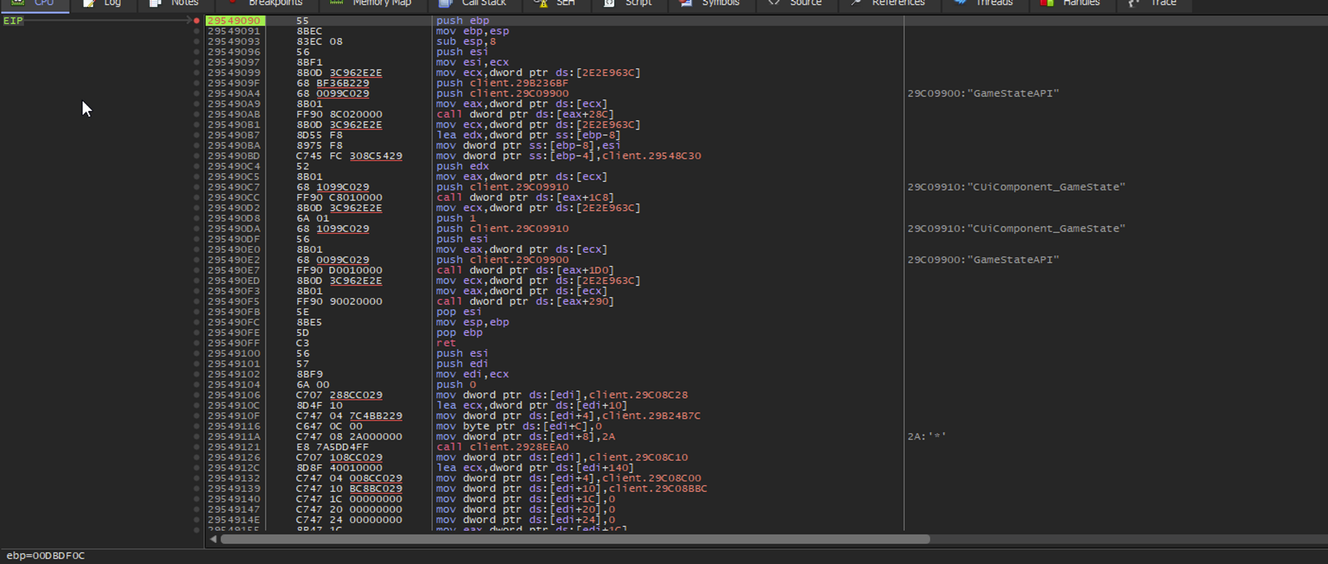1328x564 pixels.
Task: Select address 295490FC
Action: tap(234, 322)
